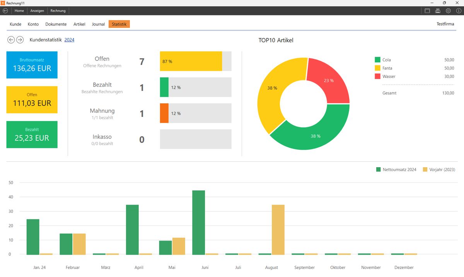Switch to the Journal tab

click(x=98, y=24)
